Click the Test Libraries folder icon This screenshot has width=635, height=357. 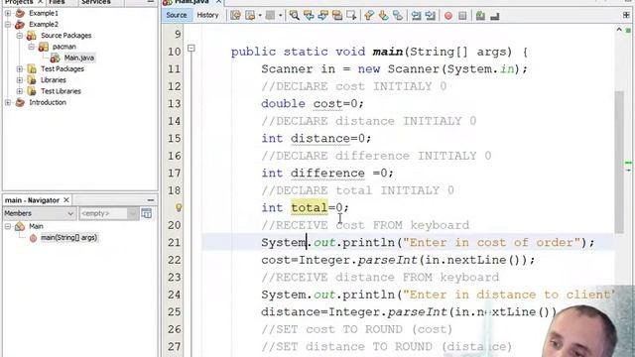point(32,91)
